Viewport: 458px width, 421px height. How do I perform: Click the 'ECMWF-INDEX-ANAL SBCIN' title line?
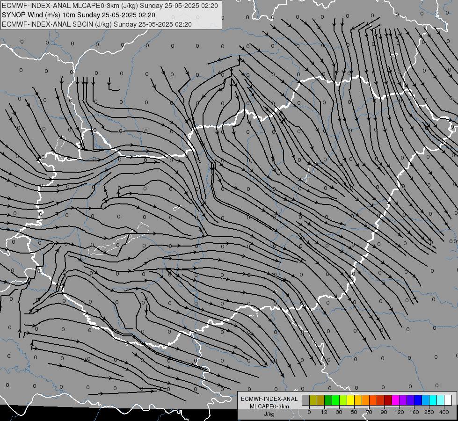click(x=97, y=24)
